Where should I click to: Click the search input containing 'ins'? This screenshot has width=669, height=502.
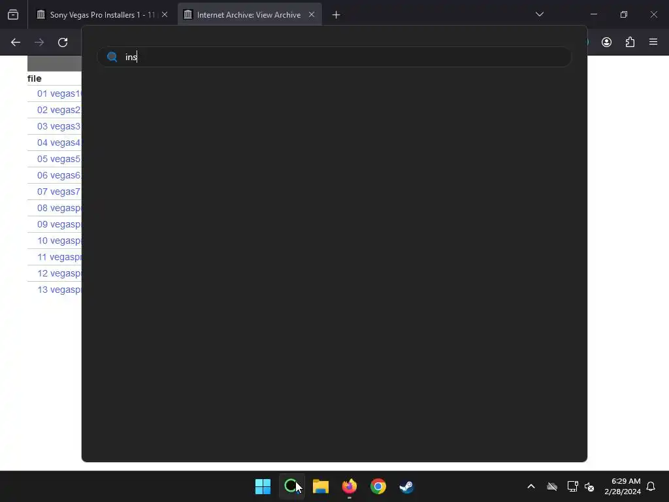point(334,57)
